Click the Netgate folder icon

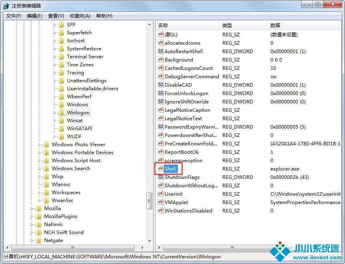click(x=39, y=240)
